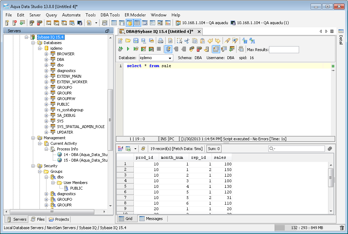Close the DBA@Sybase IQ 15.4 query tab
This screenshot has height=234, width=348.
[199, 31]
